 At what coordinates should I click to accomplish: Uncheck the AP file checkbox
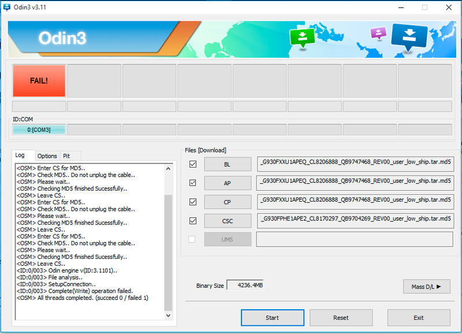(192, 183)
